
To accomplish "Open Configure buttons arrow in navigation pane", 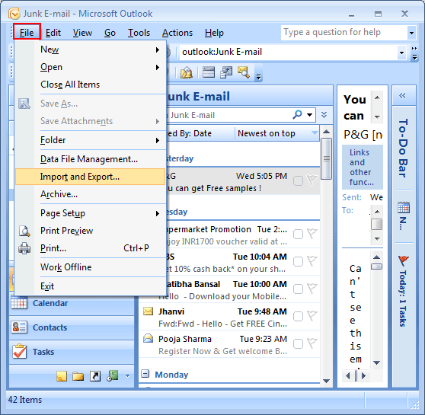I will pos(127,376).
